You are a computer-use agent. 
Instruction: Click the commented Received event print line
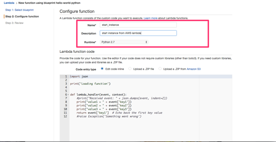(x=122, y=98)
